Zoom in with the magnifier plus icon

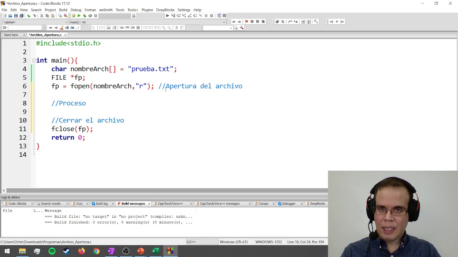(164, 27)
